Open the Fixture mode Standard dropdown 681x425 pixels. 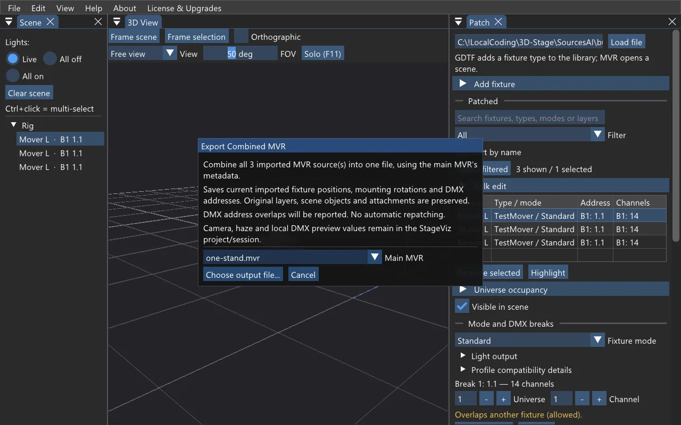point(529,341)
